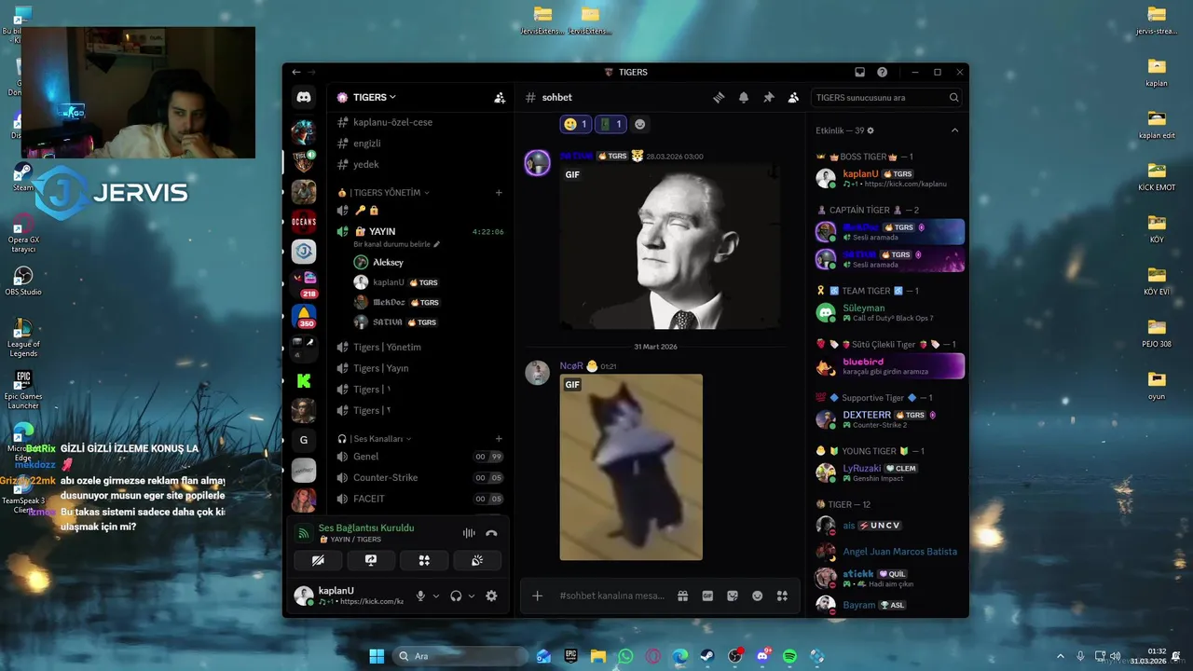Viewport: 1193px width, 671px height.
Task: Click the plus attach button in message bar
Action: [x=537, y=596]
